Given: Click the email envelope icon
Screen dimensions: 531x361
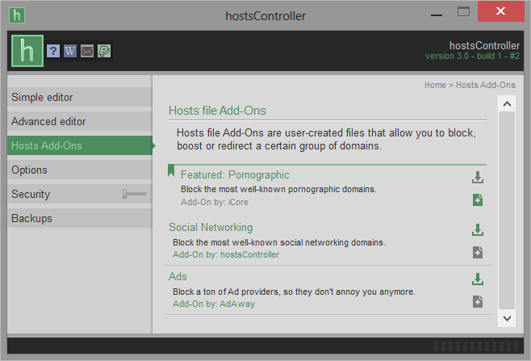Looking at the screenshot, I should [x=87, y=51].
